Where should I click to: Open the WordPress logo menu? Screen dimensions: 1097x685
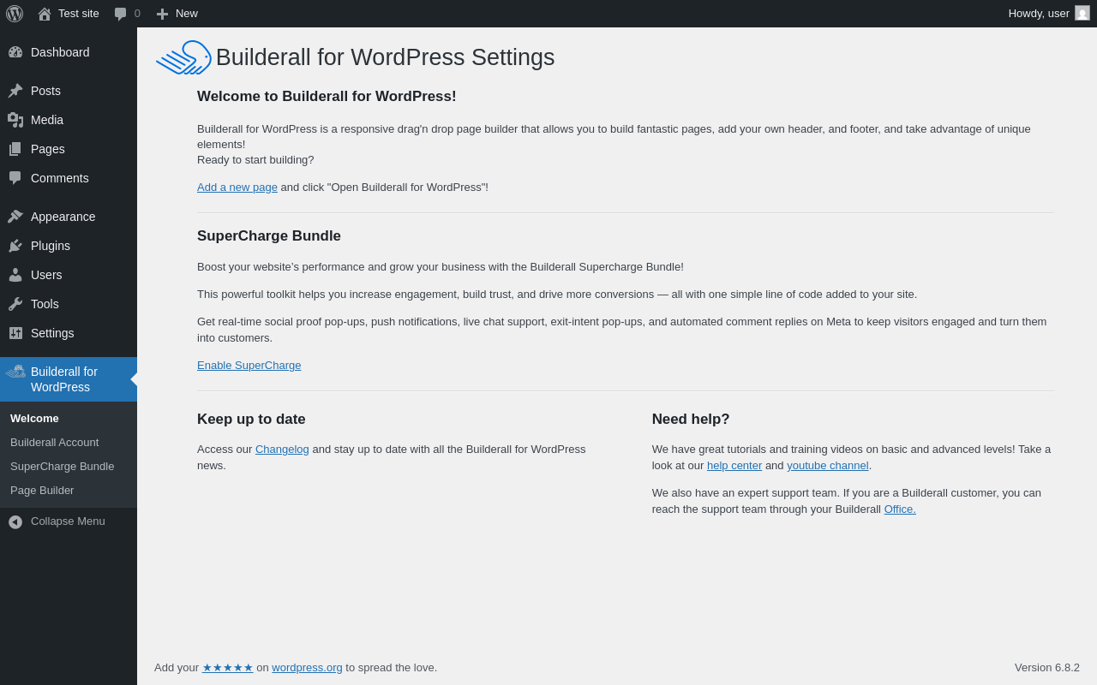(x=15, y=14)
